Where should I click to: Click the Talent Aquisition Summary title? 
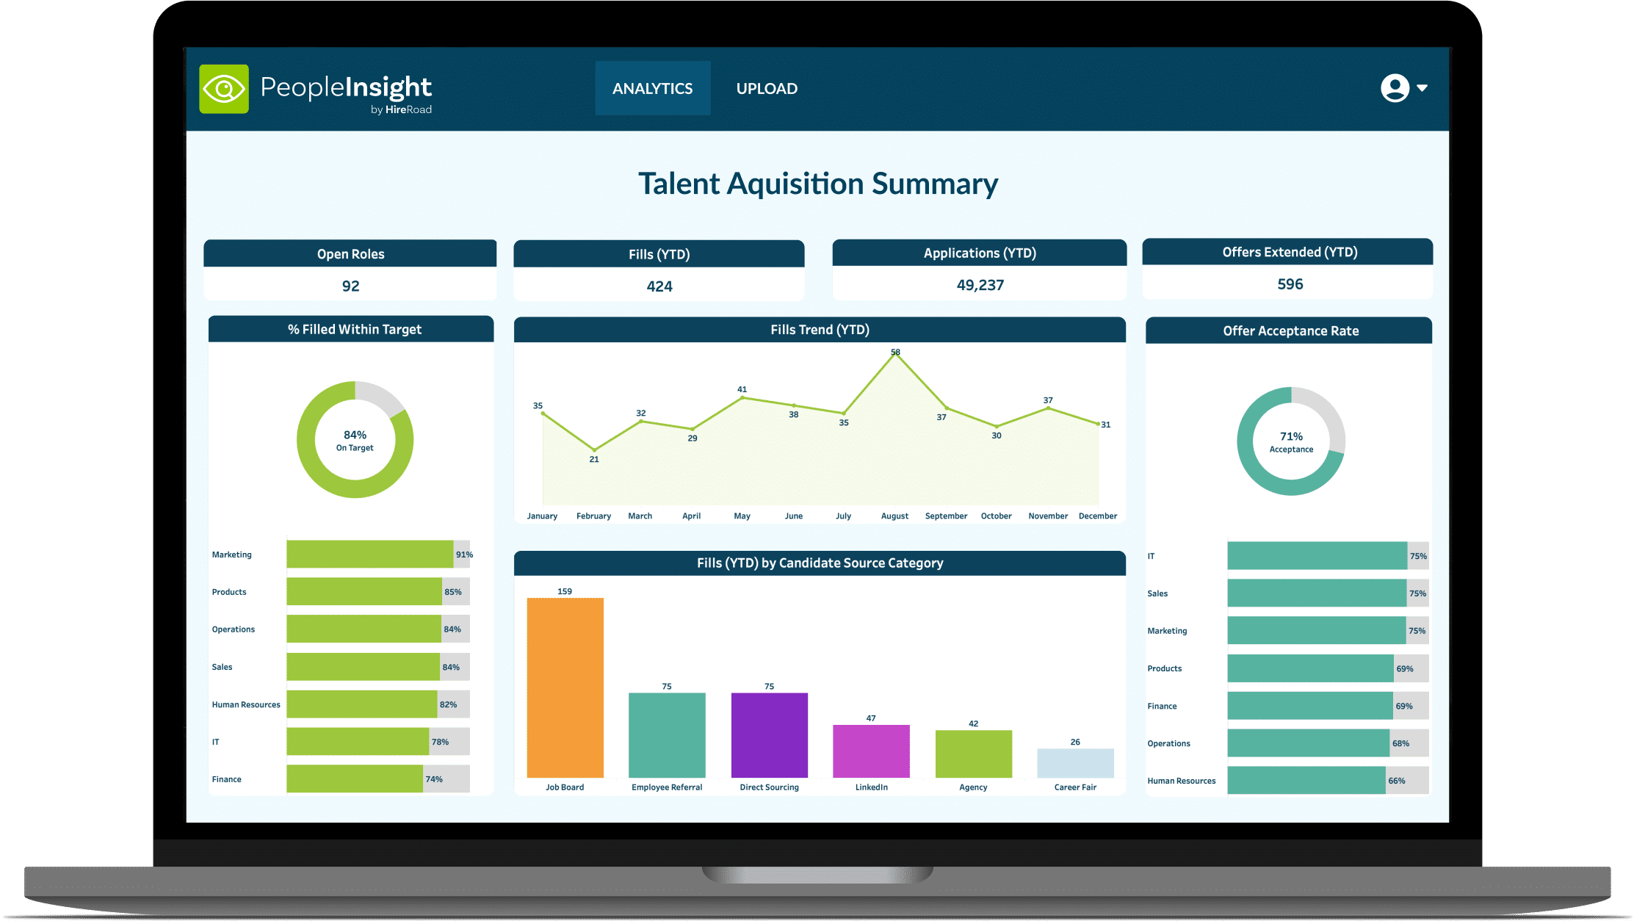point(817,184)
